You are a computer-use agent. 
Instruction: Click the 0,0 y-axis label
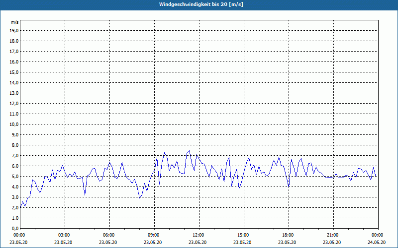[15, 228]
